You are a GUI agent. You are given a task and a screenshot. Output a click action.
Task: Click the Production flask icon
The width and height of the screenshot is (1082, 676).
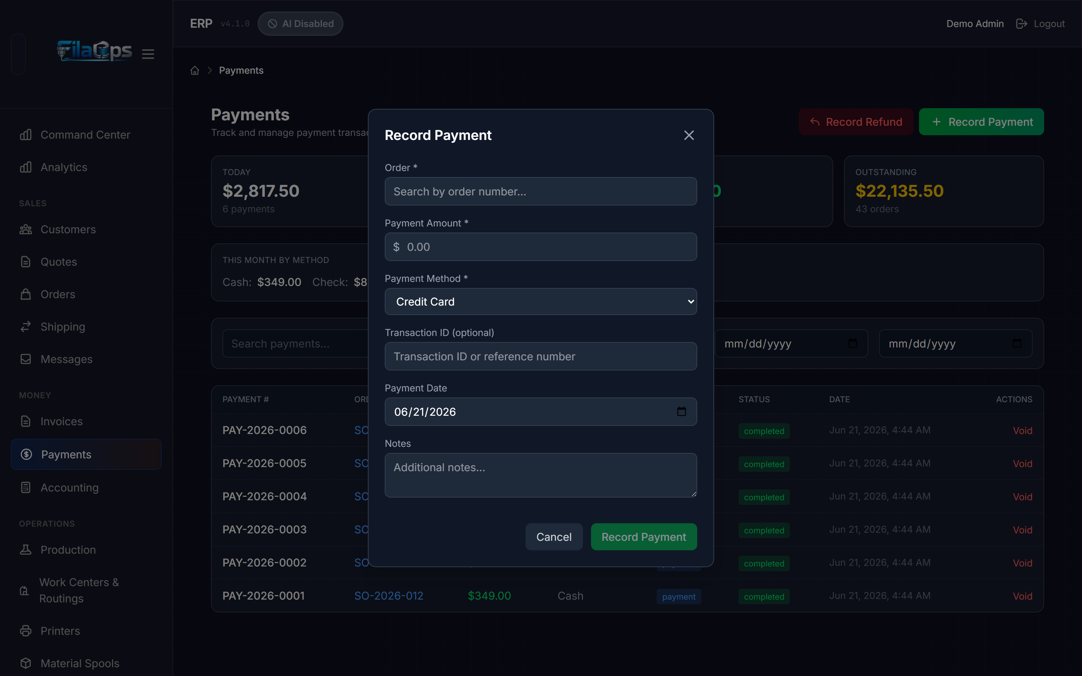pos(26,550)
